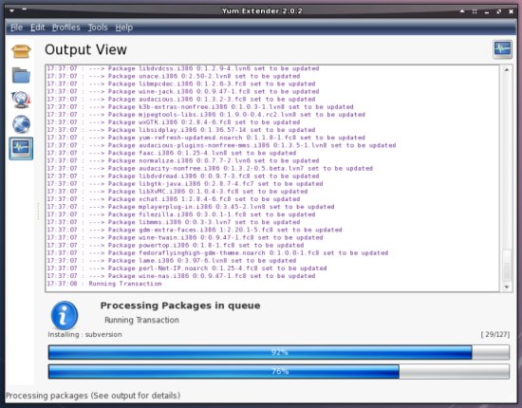522x408 pixels.
Task: Open the Group view folder icon
Action: point(21,75)
